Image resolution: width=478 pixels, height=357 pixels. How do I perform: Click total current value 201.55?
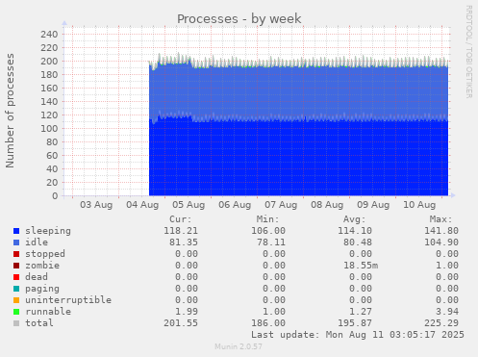coord(181,323)
